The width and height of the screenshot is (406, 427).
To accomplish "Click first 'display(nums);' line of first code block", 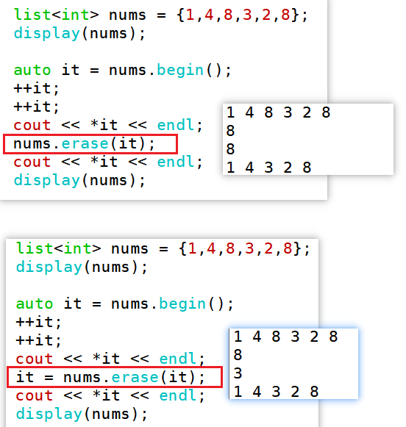I will click(x=79, y=34).
